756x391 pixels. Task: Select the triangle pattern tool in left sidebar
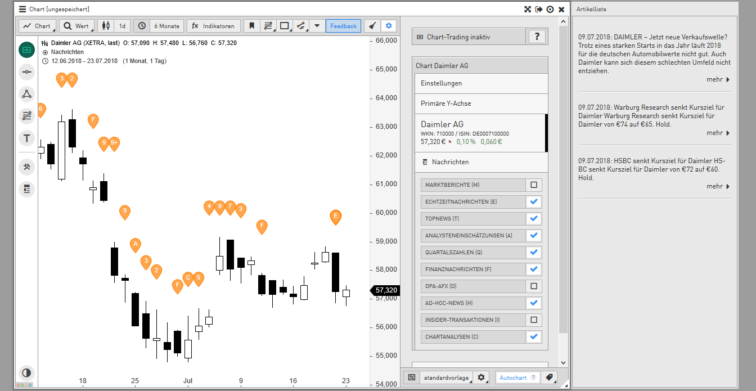coord(26,94)
